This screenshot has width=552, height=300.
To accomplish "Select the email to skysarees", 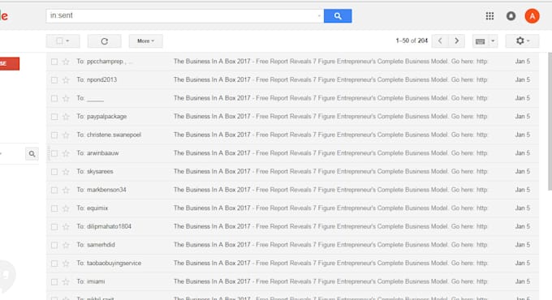I will click(x=54, y=172).
